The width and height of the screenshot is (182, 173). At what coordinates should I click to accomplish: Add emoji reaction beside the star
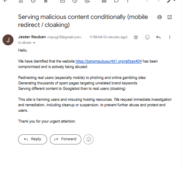[147, 37]
